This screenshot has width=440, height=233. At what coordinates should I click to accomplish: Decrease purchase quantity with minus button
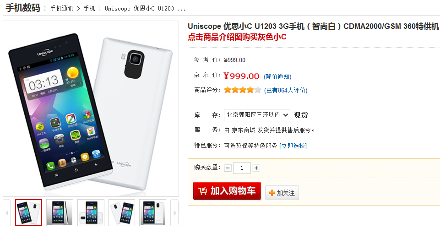(228, 168)
